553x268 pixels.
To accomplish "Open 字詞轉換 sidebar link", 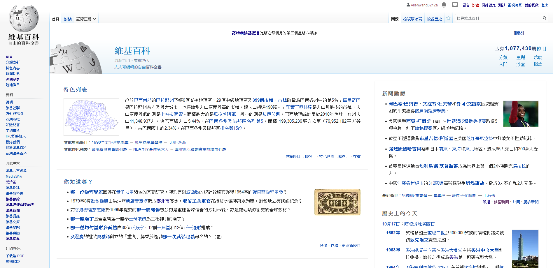I will [x=13, y=131].
